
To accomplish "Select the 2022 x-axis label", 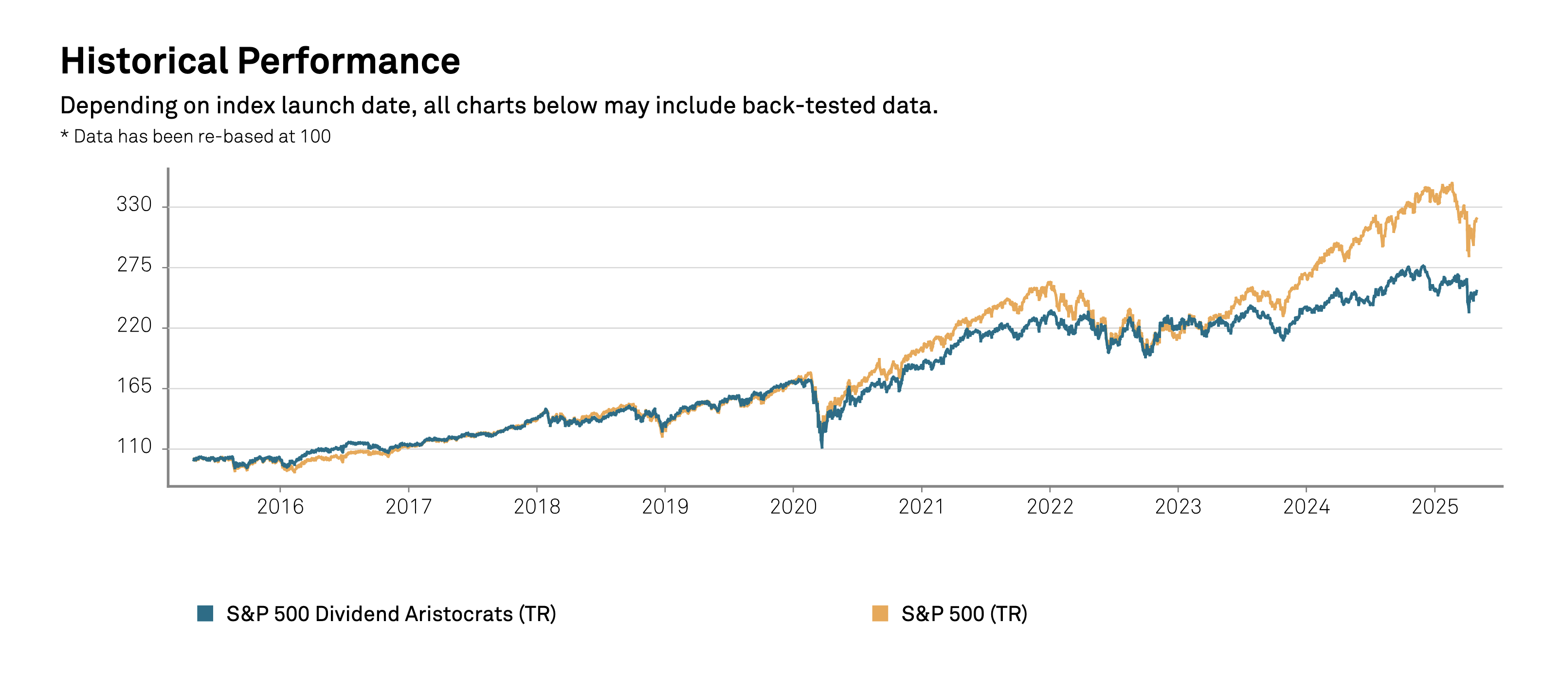I will pyautogui.click(x=1050, y=506).
